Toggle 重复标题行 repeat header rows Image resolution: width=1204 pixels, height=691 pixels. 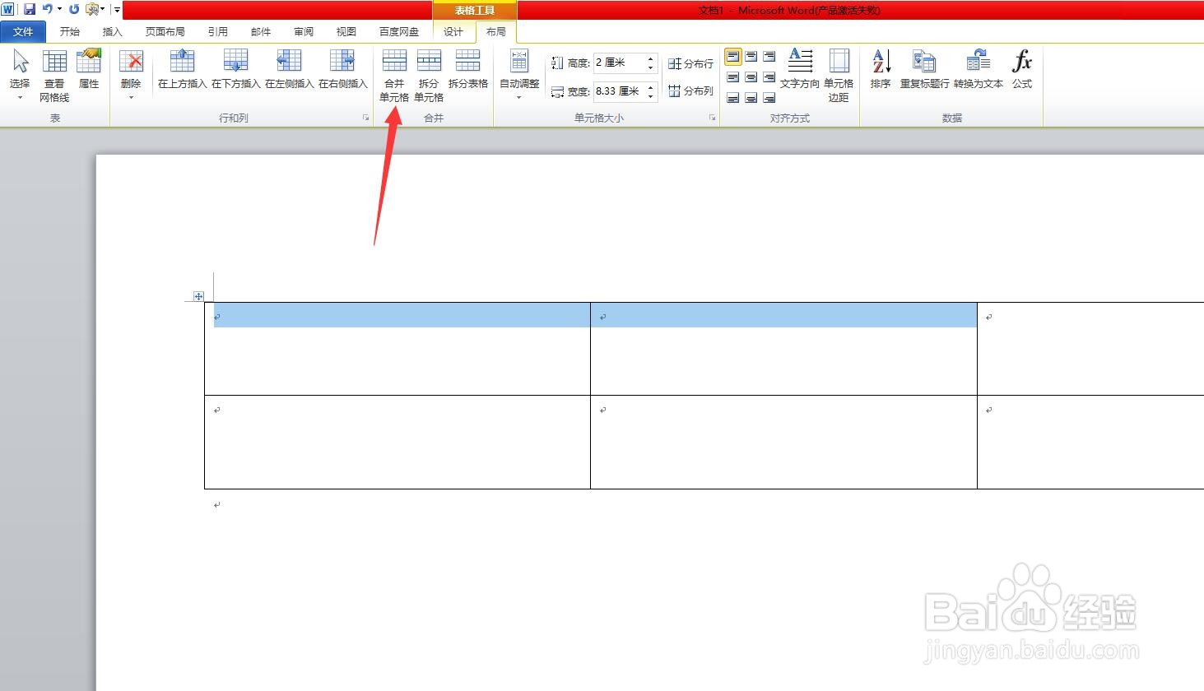pyautogui.click(x=924, y=69)
